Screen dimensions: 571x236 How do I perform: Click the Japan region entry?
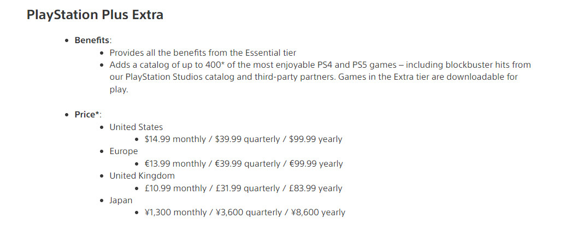click(x=121, y=200)
